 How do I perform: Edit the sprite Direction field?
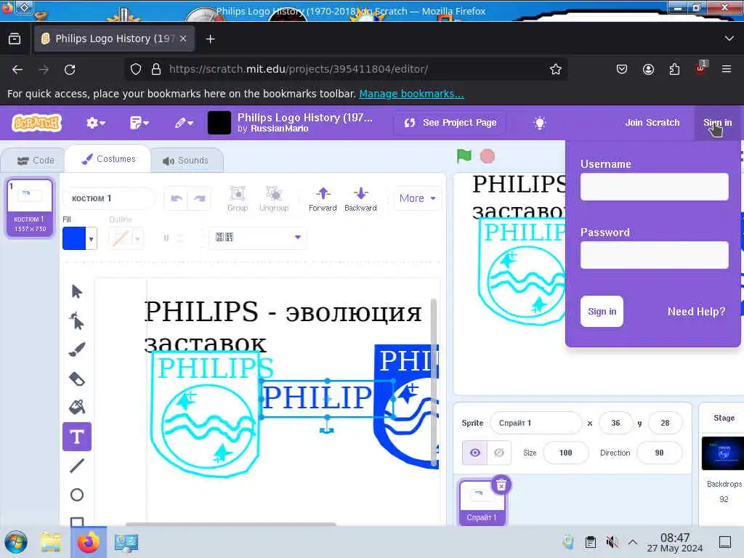click(x=659, y=453)
